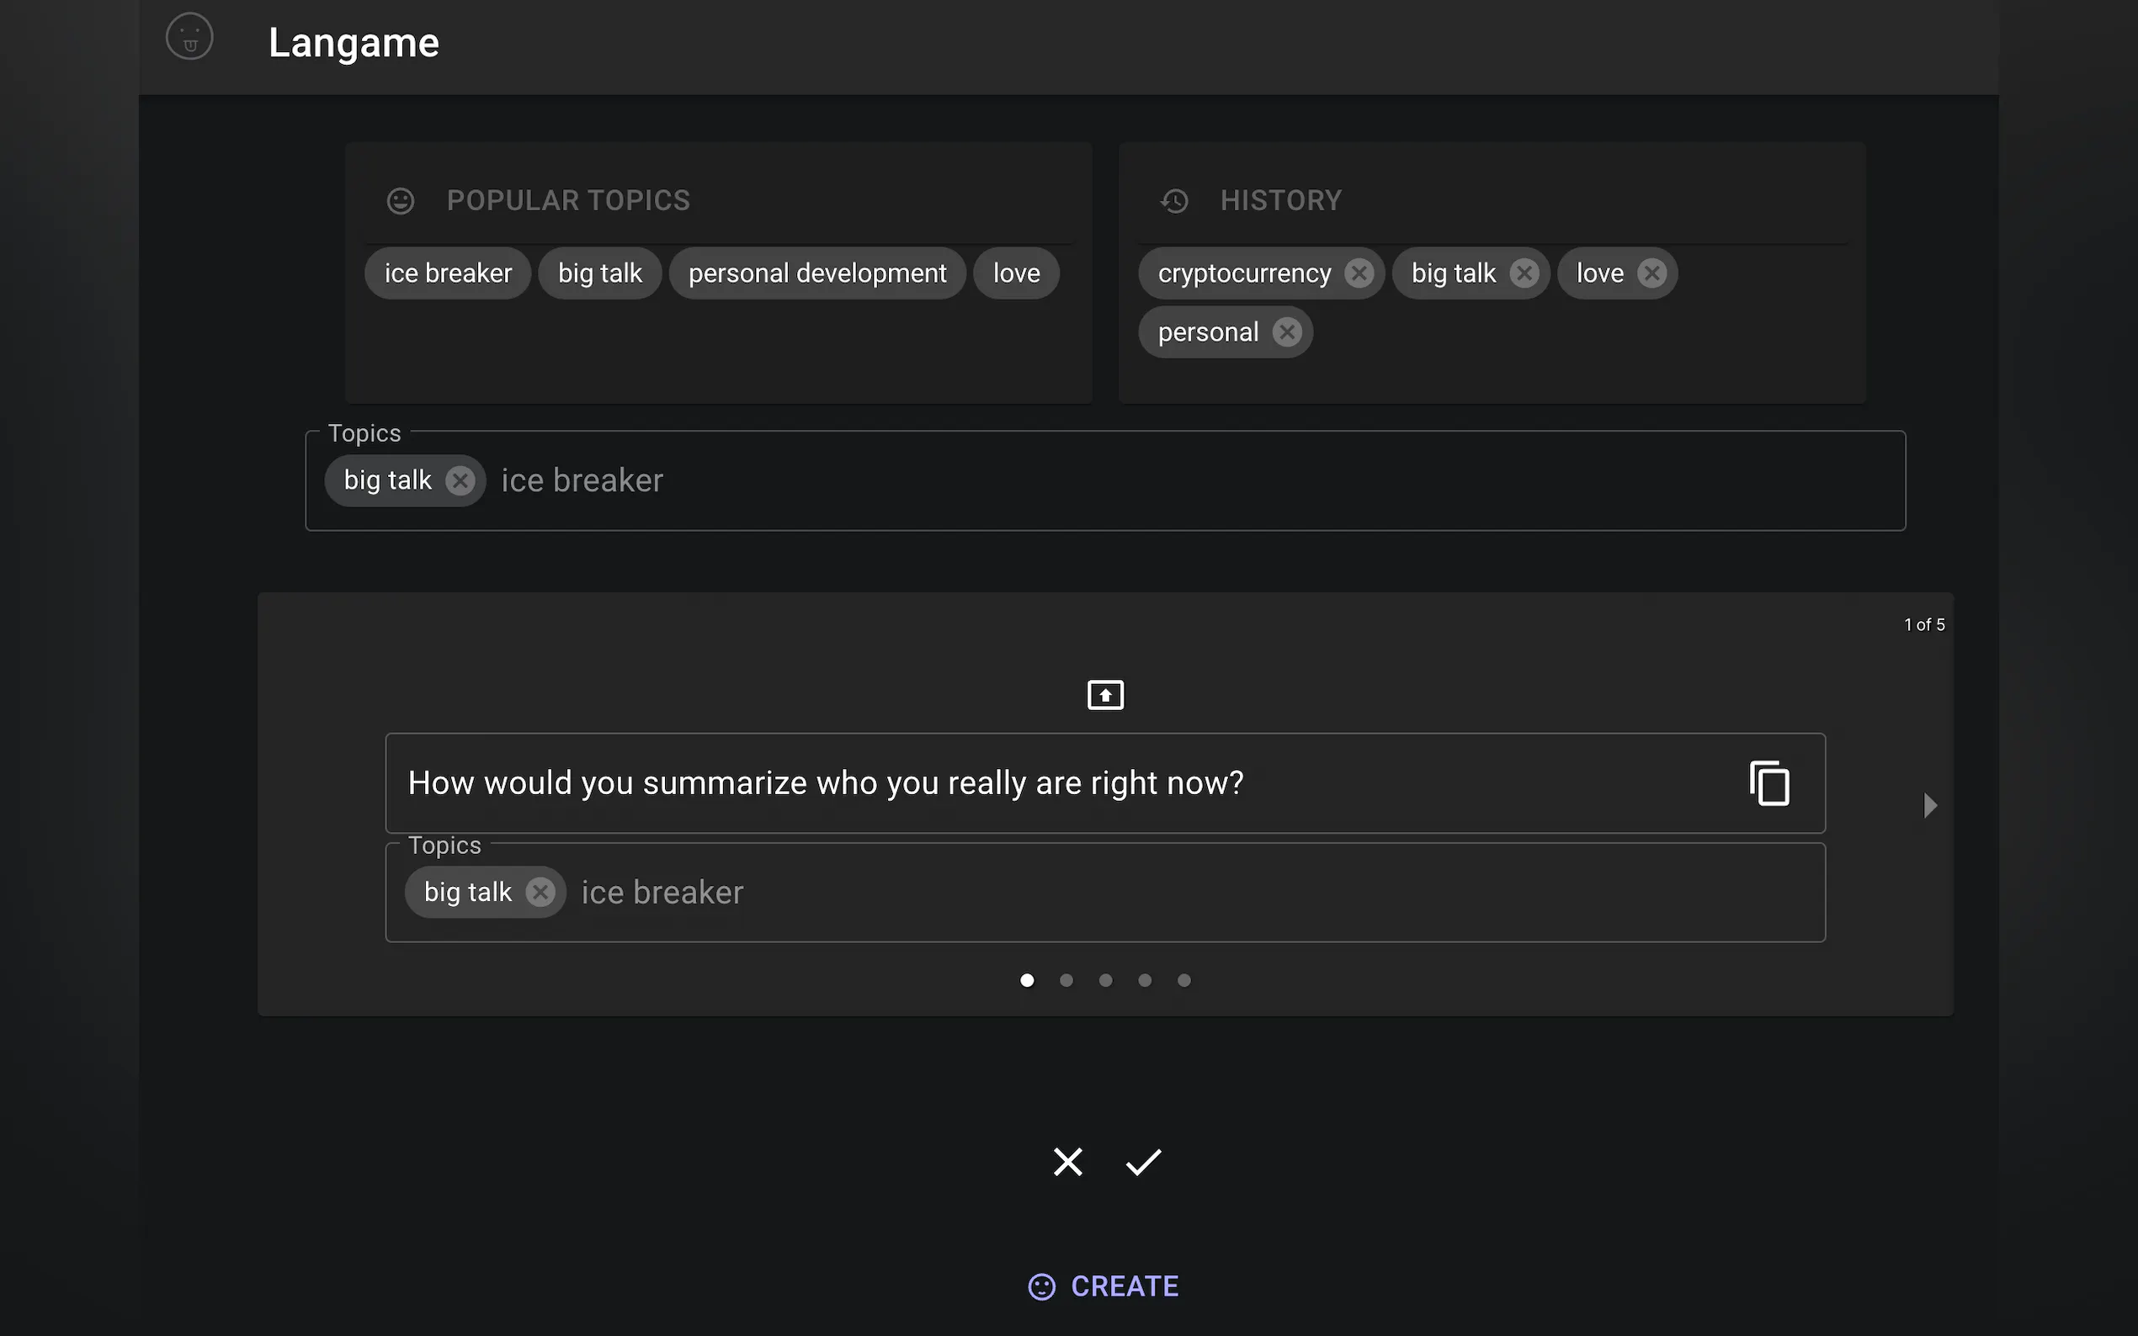Select the third carousel dot

coord(1105,980)
